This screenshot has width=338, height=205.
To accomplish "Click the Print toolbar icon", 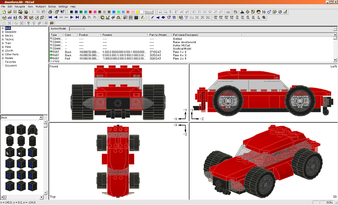I will (50, 12).
